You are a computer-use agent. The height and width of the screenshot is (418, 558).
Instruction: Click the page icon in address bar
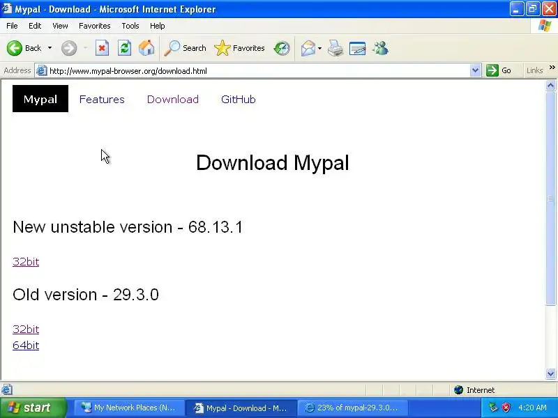41,70
